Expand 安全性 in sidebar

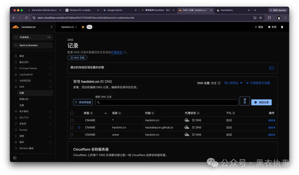(33, 124)
